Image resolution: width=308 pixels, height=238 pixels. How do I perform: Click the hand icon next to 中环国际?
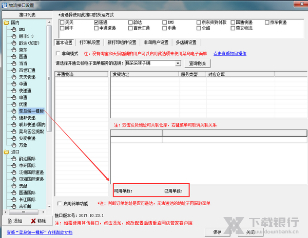coord(13,165)
